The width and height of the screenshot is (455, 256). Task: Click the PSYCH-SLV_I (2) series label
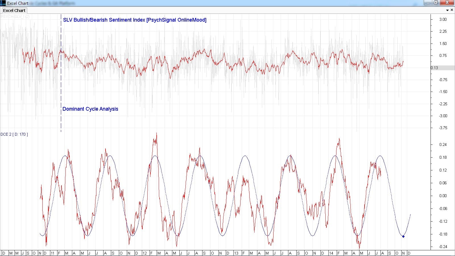[15, 16]
